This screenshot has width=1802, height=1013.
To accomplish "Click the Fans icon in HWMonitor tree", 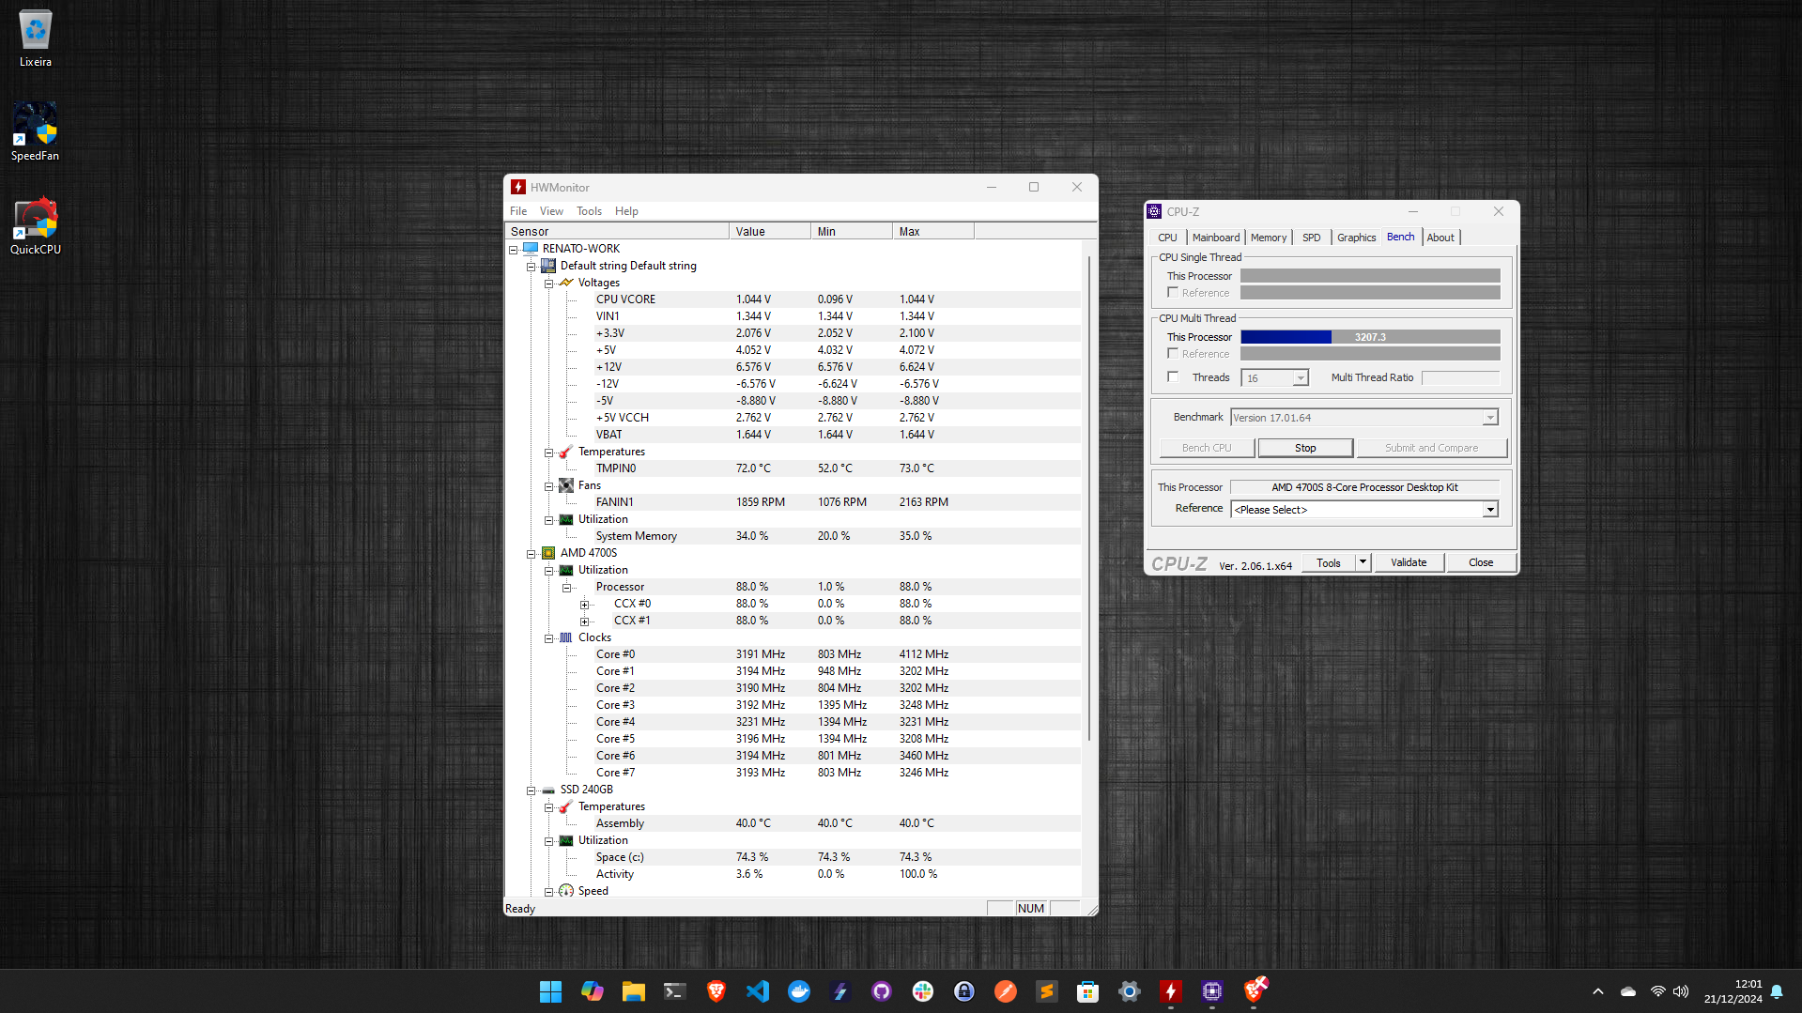I will click(x=566, y=485).
